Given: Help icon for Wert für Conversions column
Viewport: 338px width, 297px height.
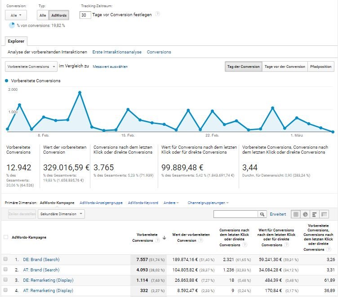Looking at the screenshot, I should [286, 244].
